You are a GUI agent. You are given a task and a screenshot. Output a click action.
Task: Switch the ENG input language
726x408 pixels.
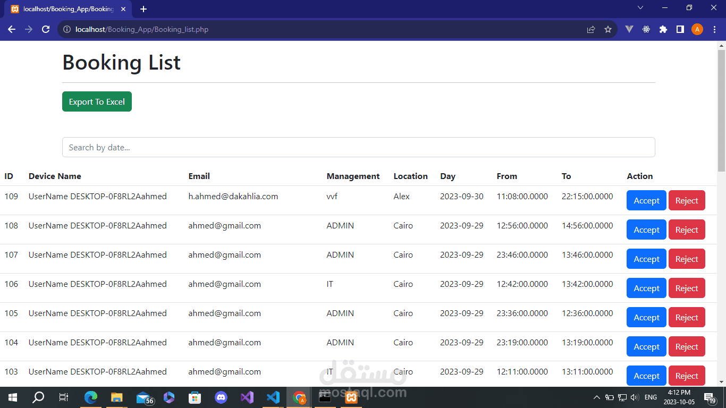pyautogui.click(x=651, y=397)
